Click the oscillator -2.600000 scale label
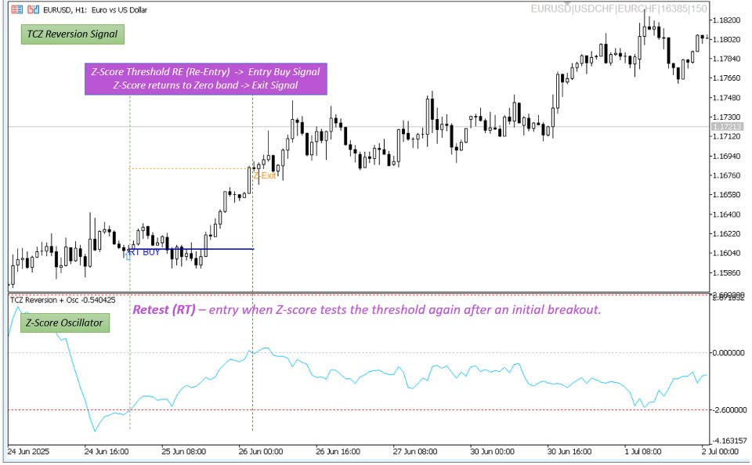This screenshot has width=752, height=465. point(728,410)
